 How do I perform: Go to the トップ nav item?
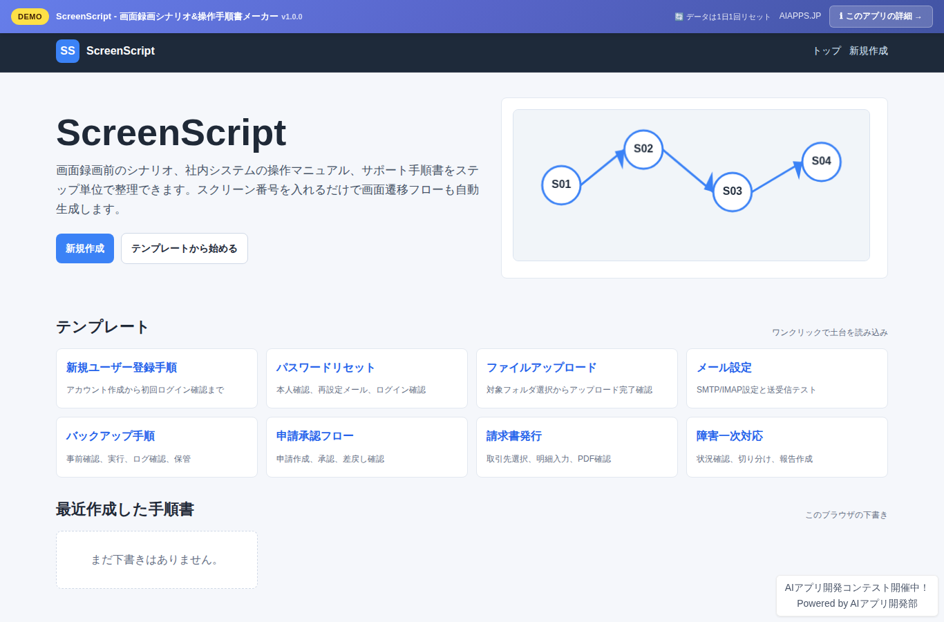pos(827,51)
